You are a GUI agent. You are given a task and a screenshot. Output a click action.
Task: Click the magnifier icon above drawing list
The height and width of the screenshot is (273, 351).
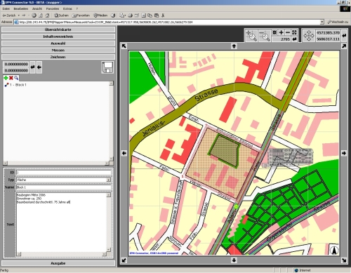point(16,78)
